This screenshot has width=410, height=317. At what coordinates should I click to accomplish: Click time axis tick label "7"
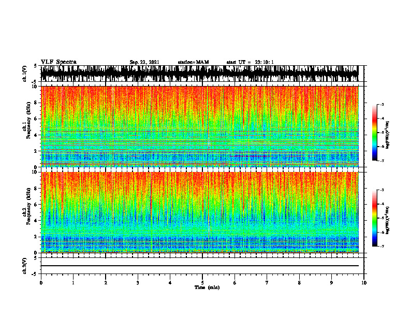[x=267, y=283]
